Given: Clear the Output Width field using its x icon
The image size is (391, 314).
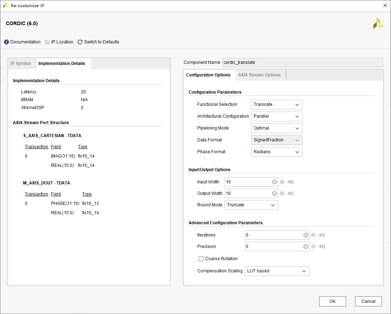Looking at the screenshot, I should 274,193.
